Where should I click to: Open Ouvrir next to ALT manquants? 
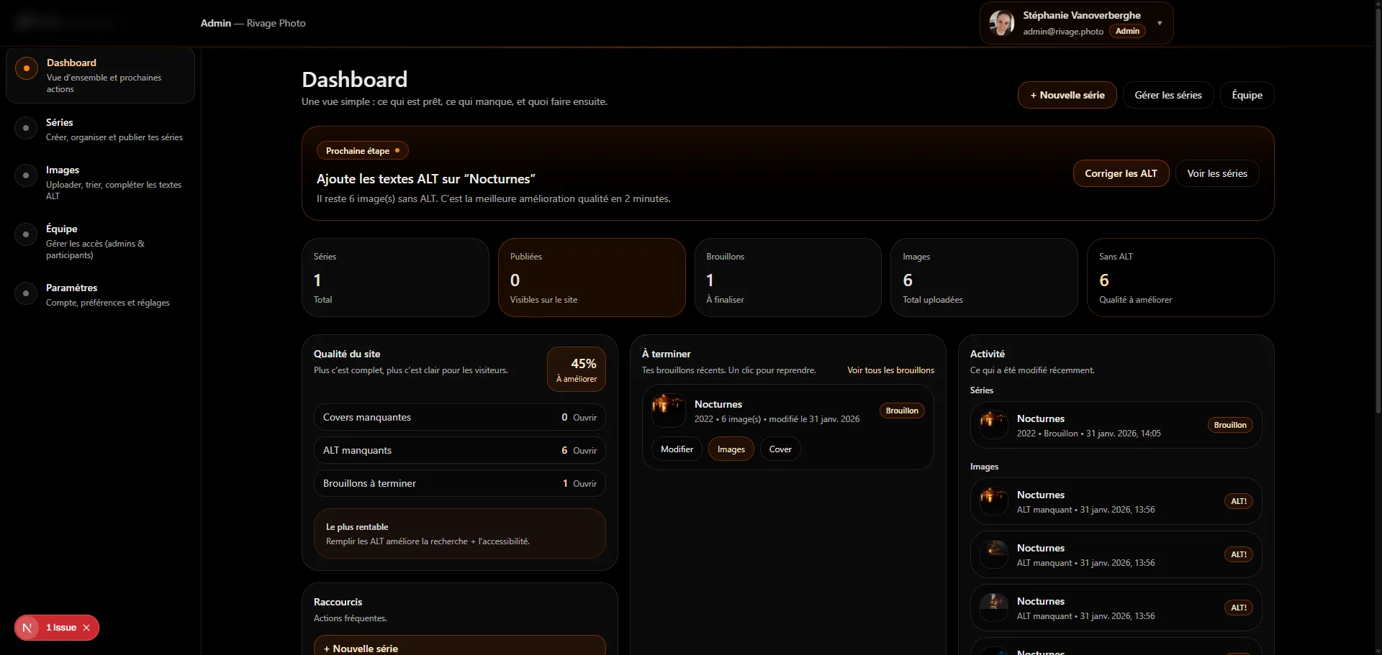tap(586, 450)
